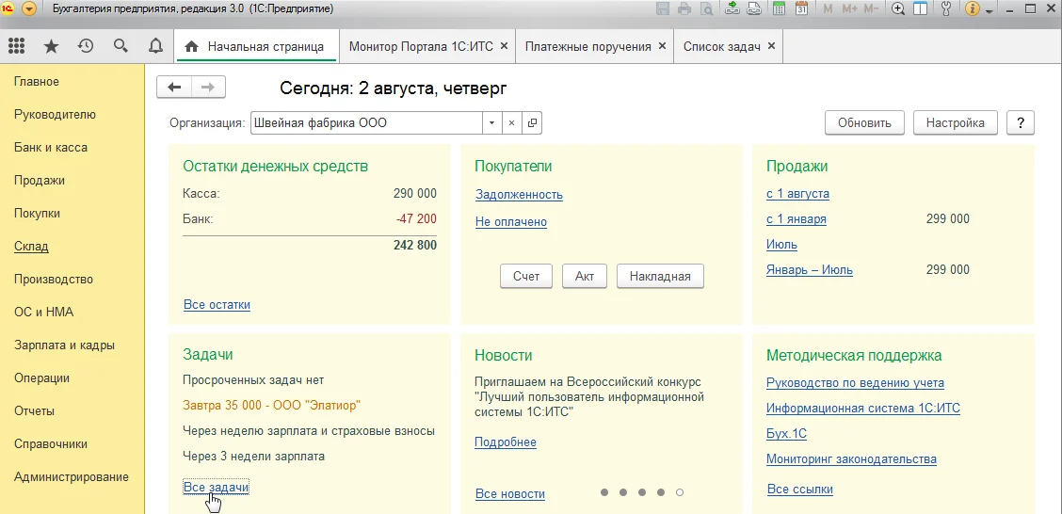This screenshot has width=1062, height=514.
Task: Open the Руководителю section
Action: click(55, 115)
